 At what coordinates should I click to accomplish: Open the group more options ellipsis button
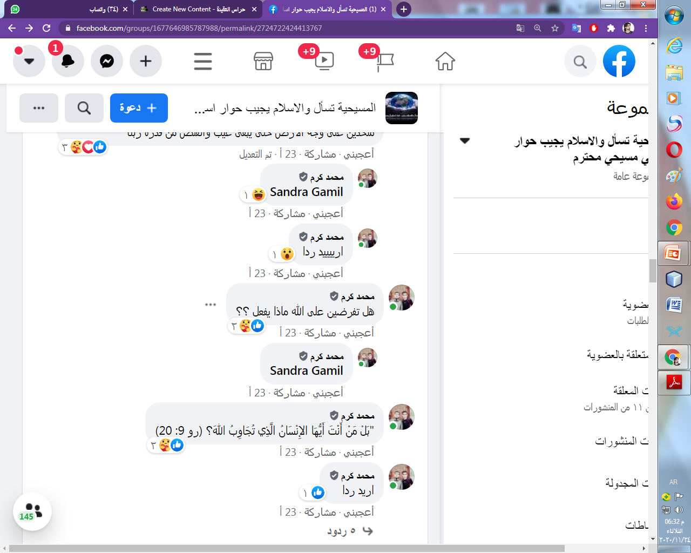[x=39, y=108]
